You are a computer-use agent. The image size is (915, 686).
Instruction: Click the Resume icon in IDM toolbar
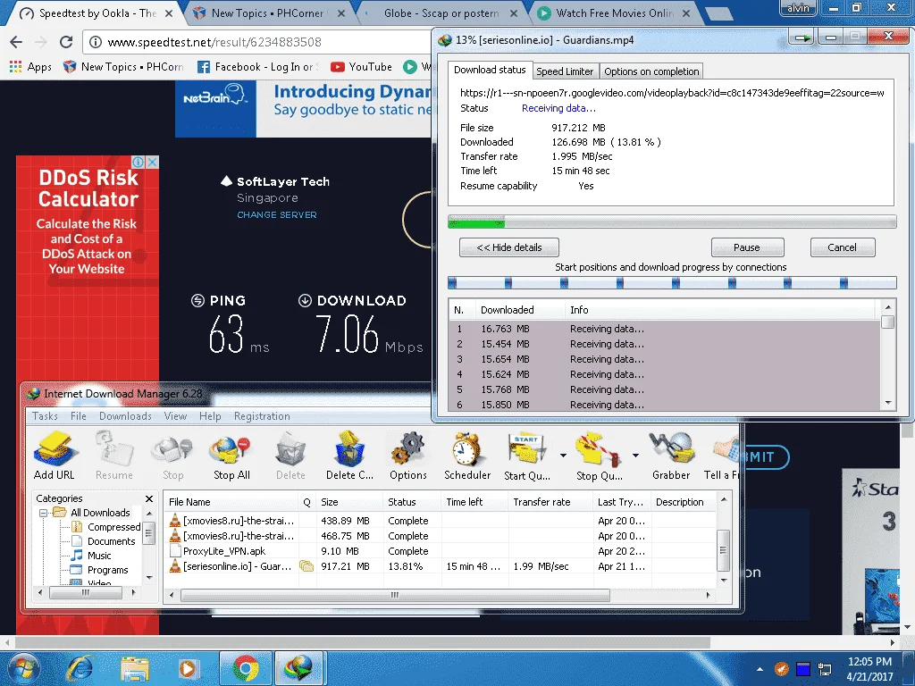tap(113, 455)
